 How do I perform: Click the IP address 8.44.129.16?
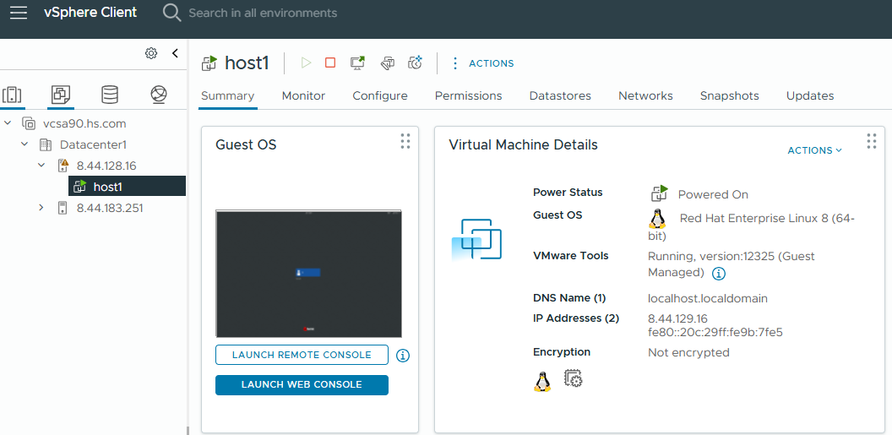pos(677,318)
